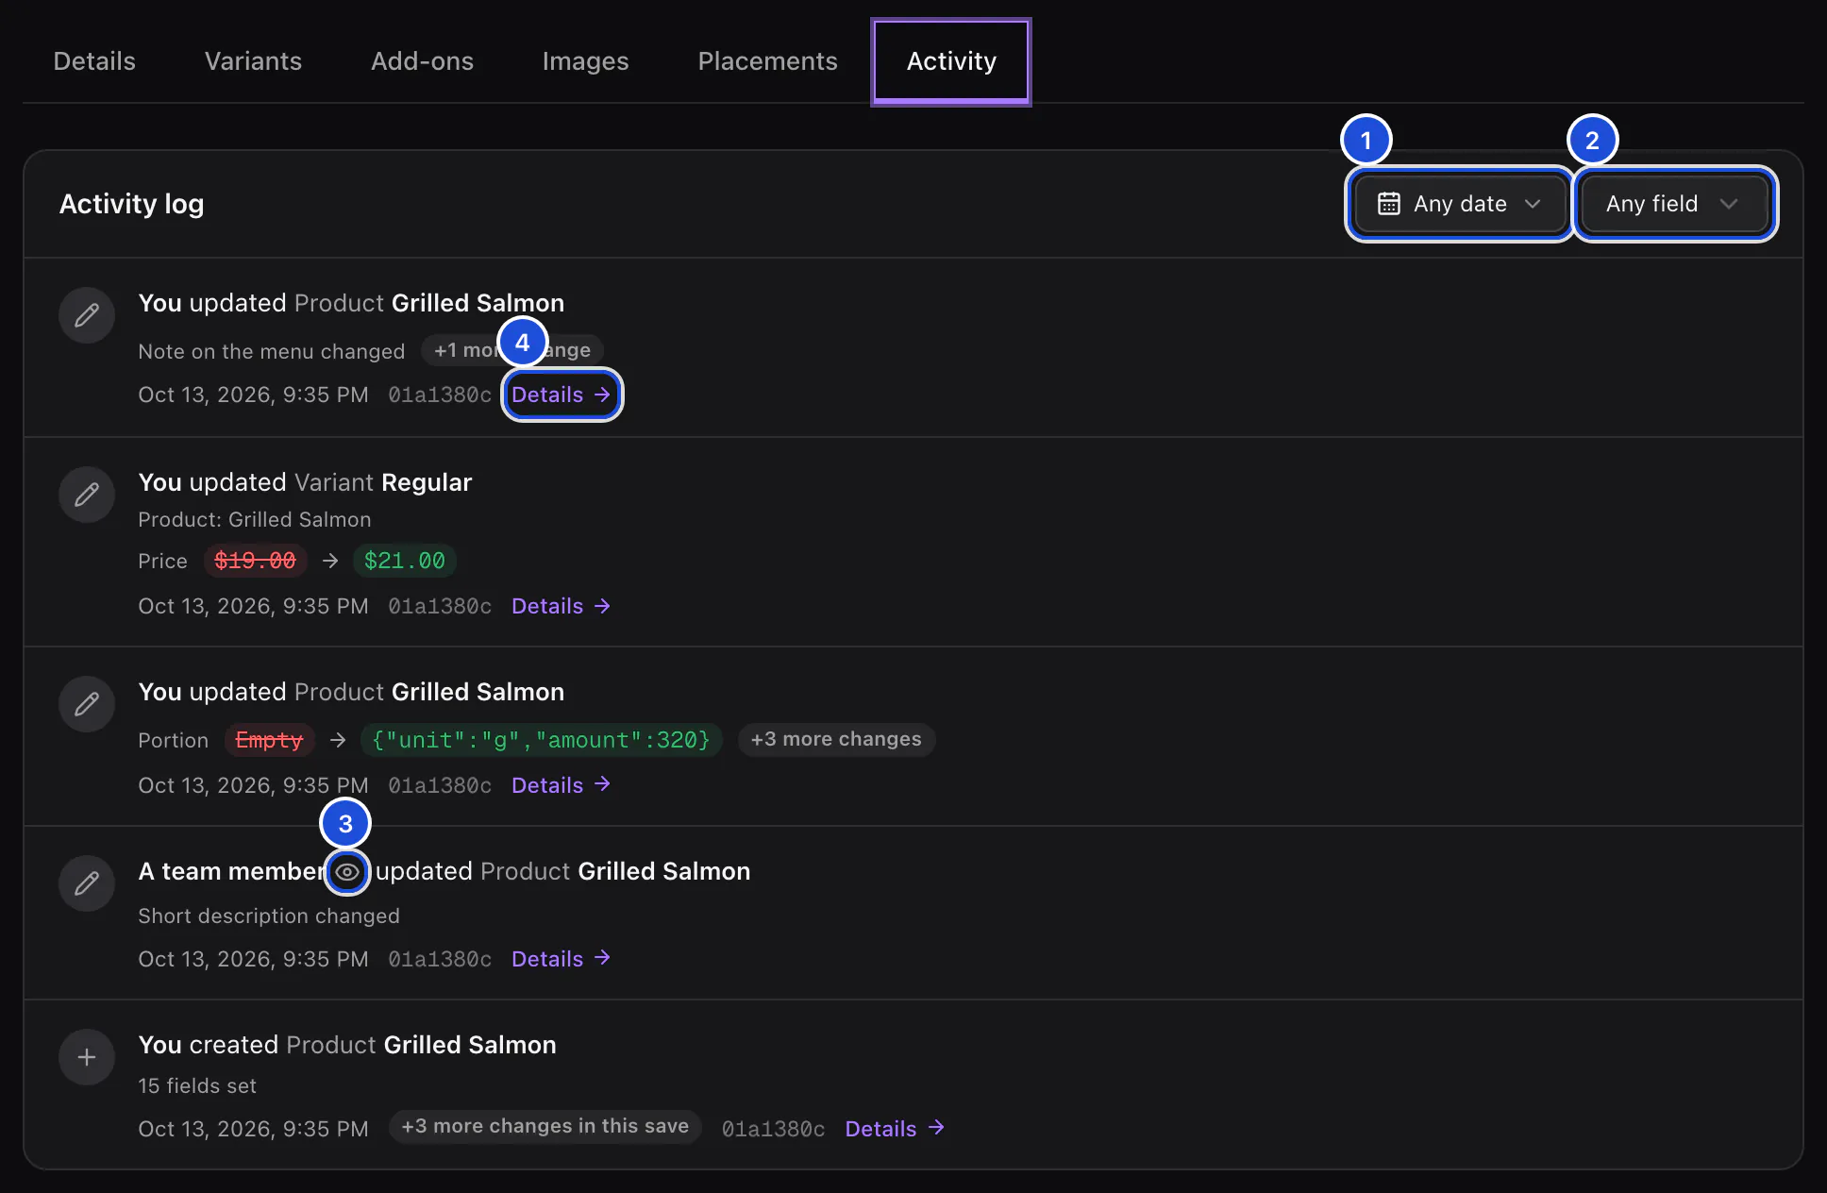Click commit hash 01a1380c in created Product entry
Image resolution: width=1827 pixels, height=1193 pixels.
tap(773, 1129)
